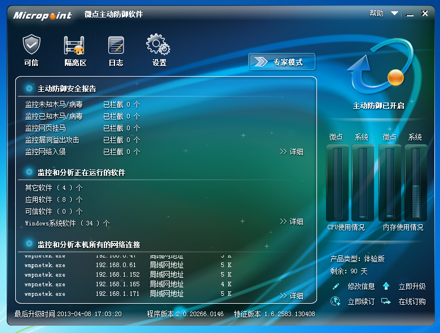Click the 系统 memory usage bar
Screen dimensions: 440x333
pyautogui.click(x=416, y=183)
